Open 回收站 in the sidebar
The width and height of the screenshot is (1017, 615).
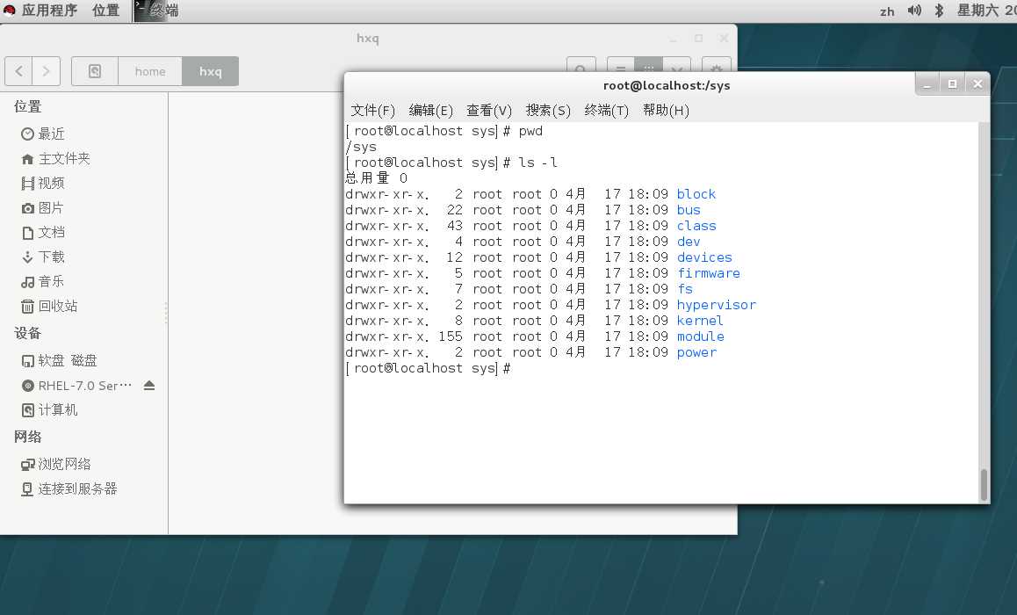(57, 307)
